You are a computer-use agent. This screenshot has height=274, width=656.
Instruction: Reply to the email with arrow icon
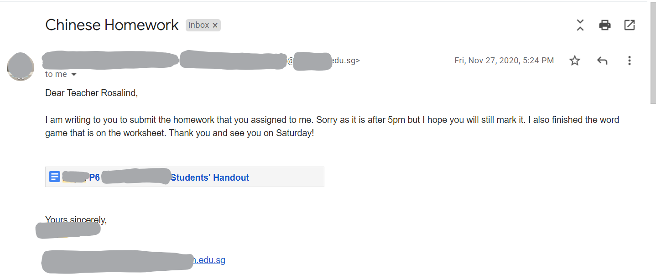pos(602,61)
